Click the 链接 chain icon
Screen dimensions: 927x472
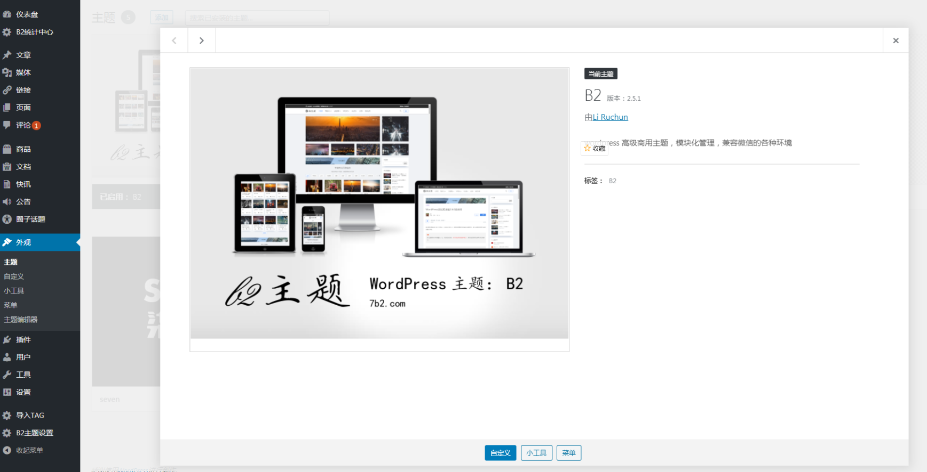[x=7, y=90]
